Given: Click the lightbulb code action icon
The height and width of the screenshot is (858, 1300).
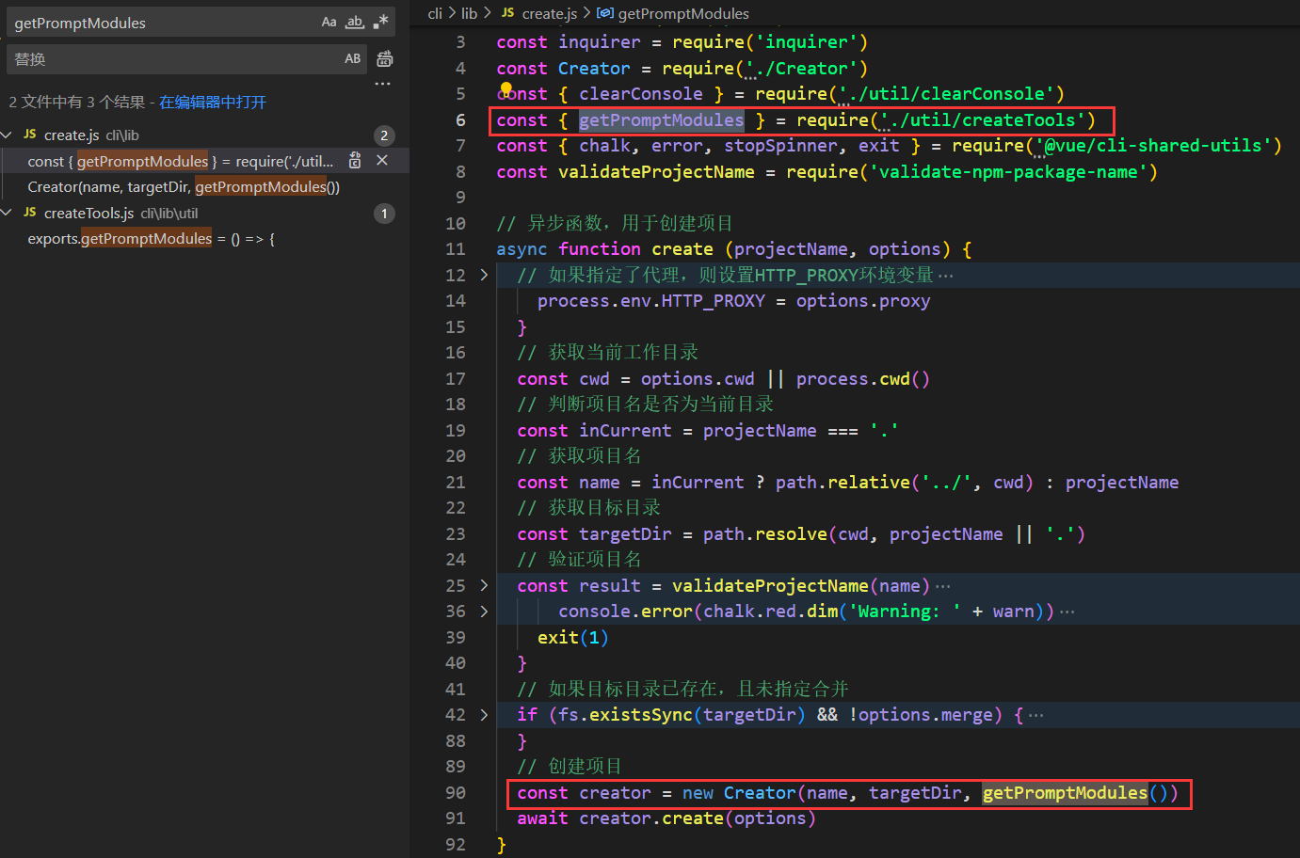Looking at the screenshot, I should [506, 90].
